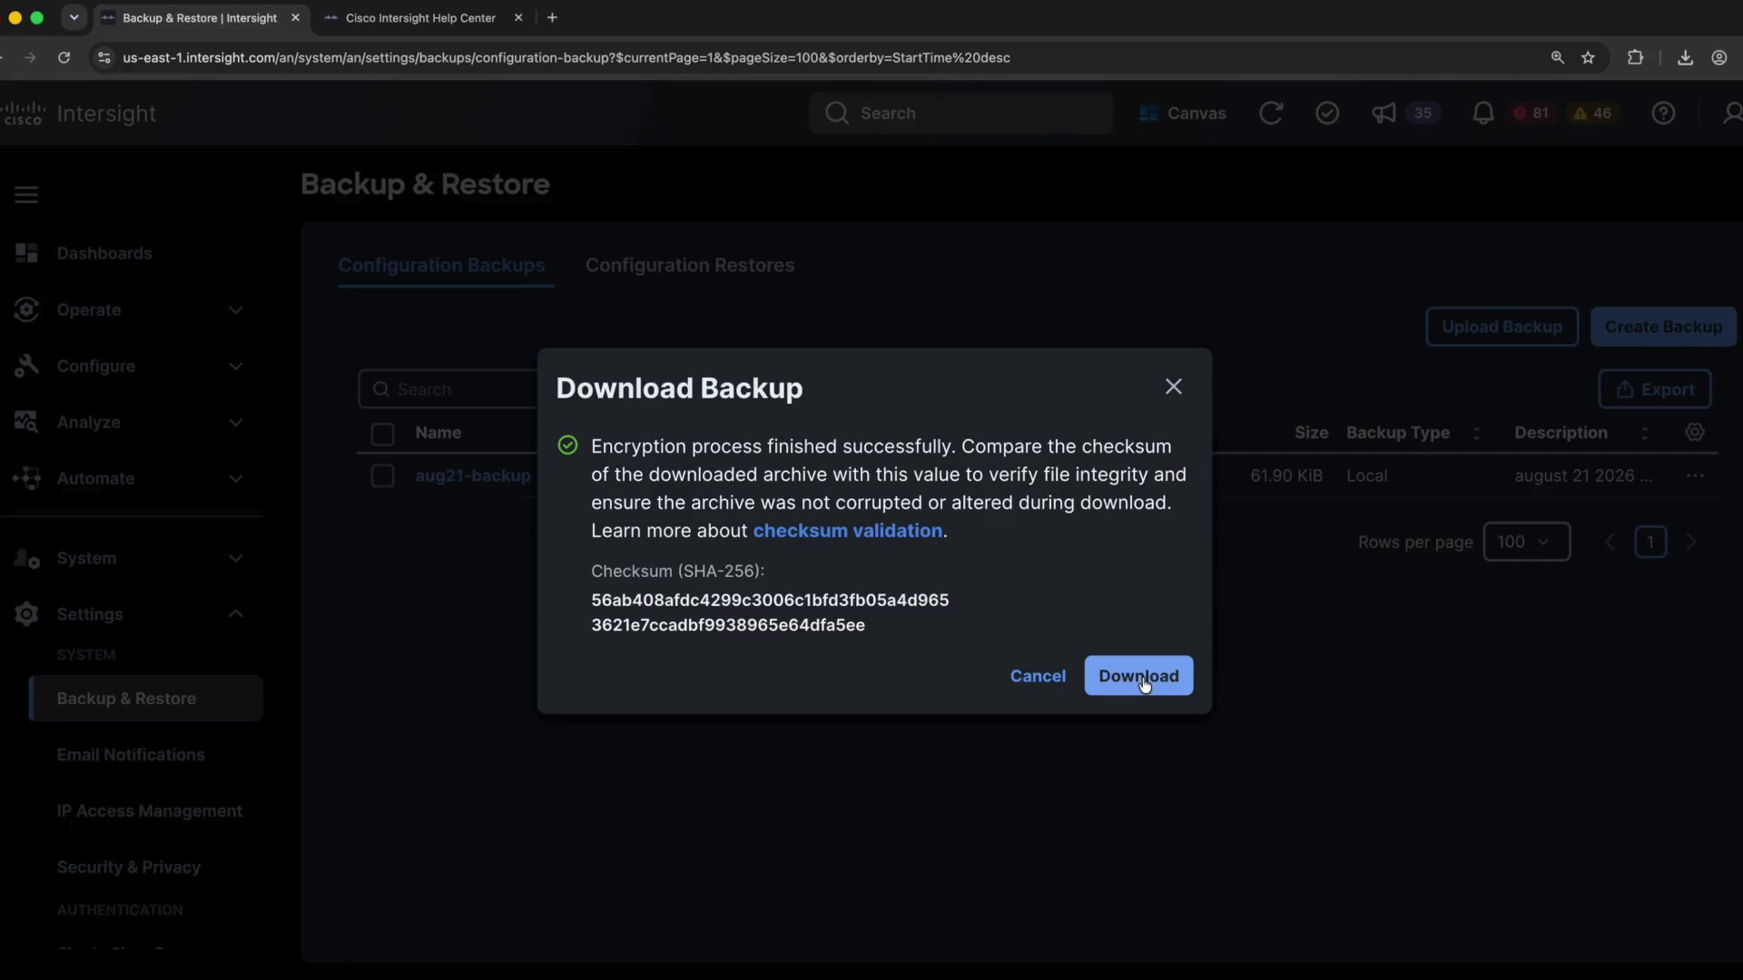Open the help question mark icon

pos(1663,113)
